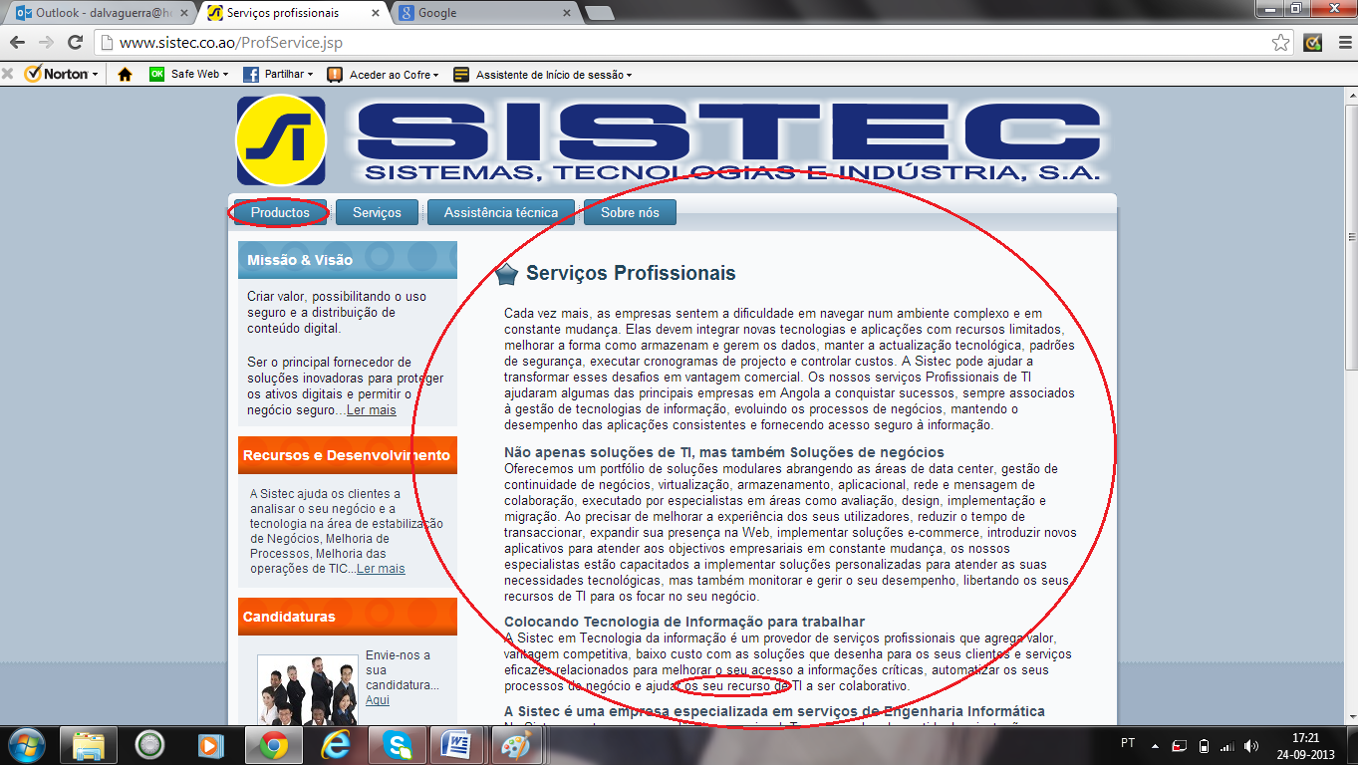Close the Google tab
Image resolution: width=1358 pixels, height=766 pixels.
[x=566, y=13]
